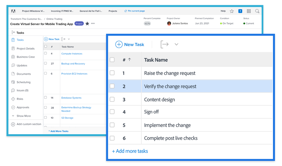
Task: Click the Project type badge
Action: click(79, 24)
